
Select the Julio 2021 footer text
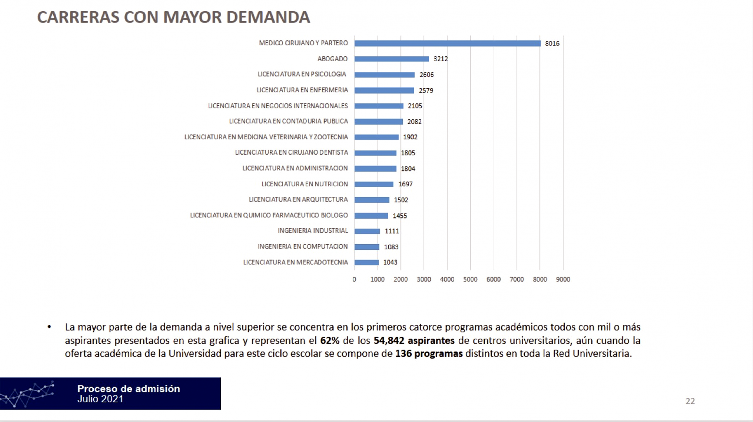click(x=100, y=399)
